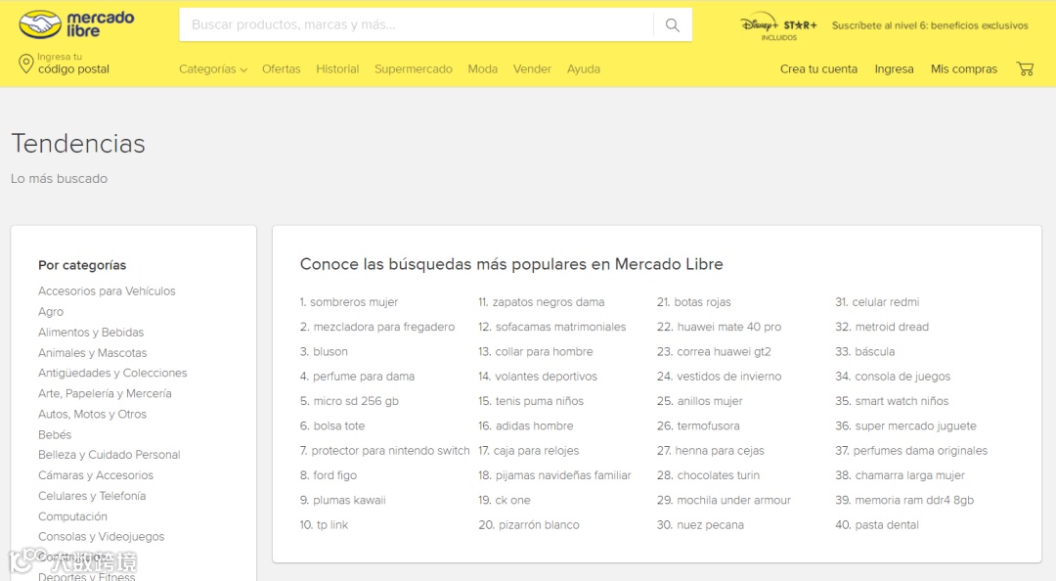The width and height of the screenshot is (1056, 581).
Task: Click trend 'zapatos negros dama'
Action: click(x=549, y=302)
